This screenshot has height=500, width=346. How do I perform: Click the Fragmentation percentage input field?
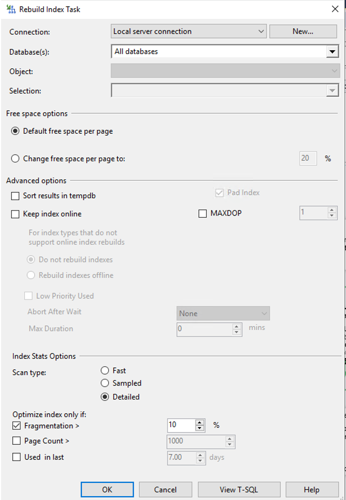[181, 425]
